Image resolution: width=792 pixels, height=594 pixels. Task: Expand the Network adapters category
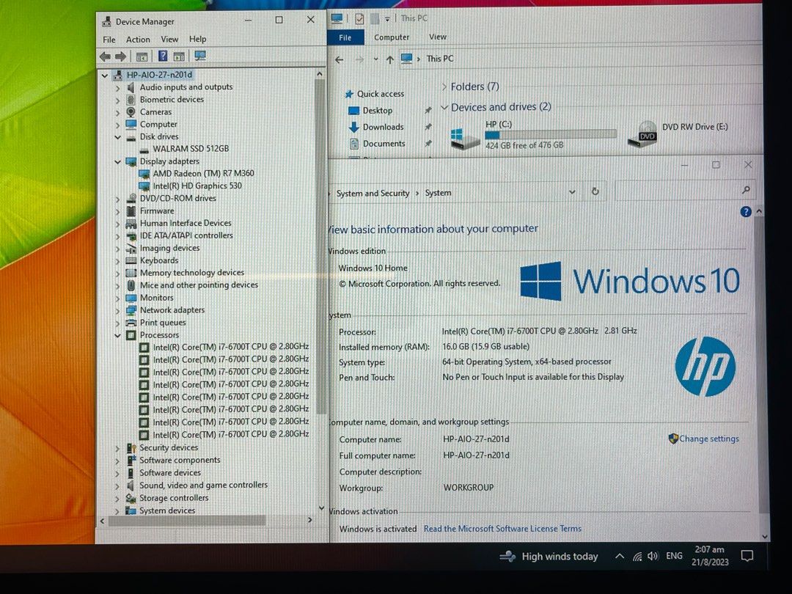pyautogui.click(x=117, y=311)
